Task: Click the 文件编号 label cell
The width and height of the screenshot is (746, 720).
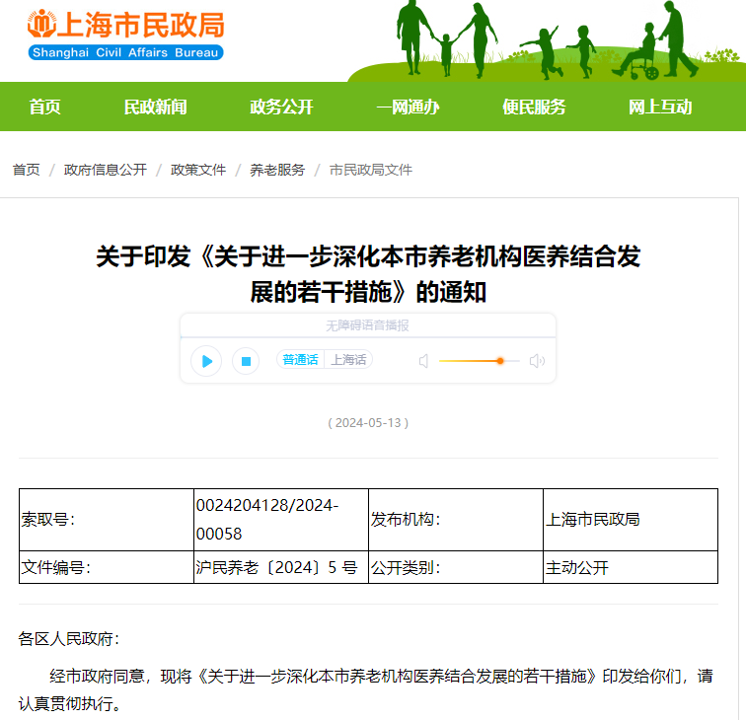Action: 107,567
